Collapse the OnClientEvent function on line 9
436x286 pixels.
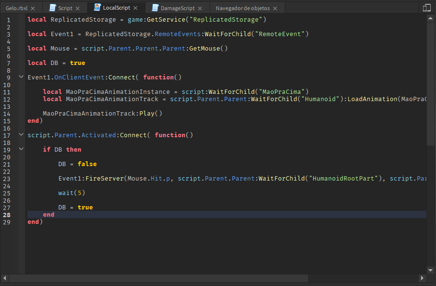(21, 77)
